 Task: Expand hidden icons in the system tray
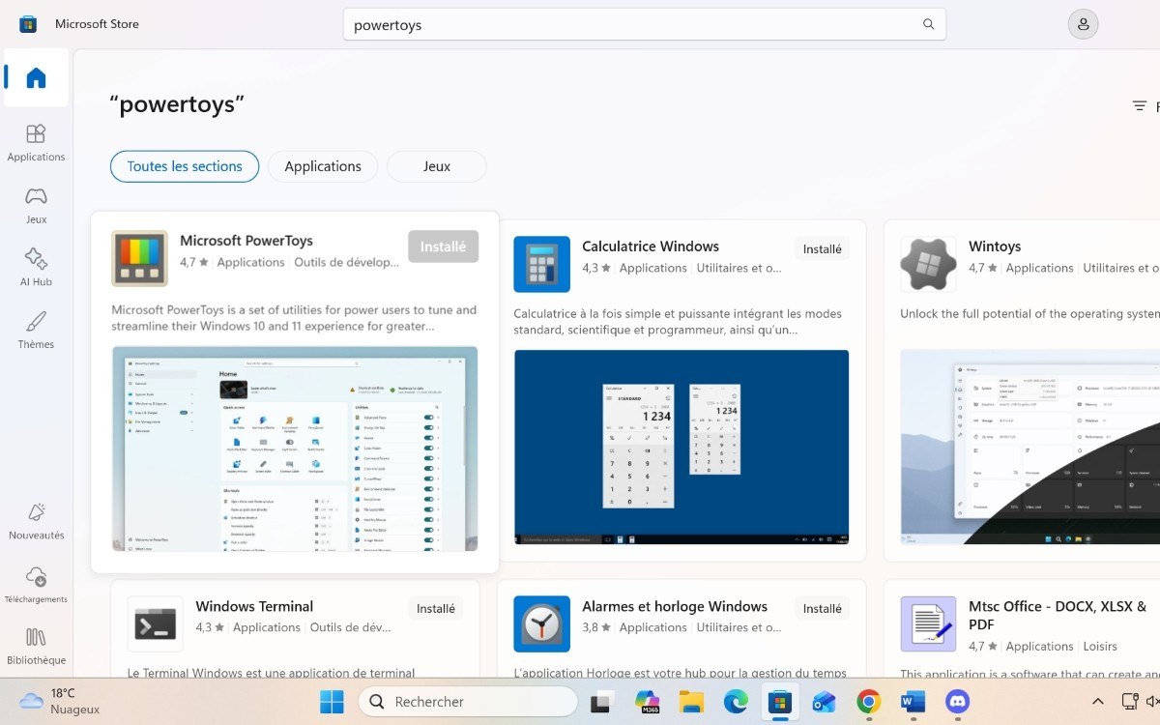[x=1098, y=701]
